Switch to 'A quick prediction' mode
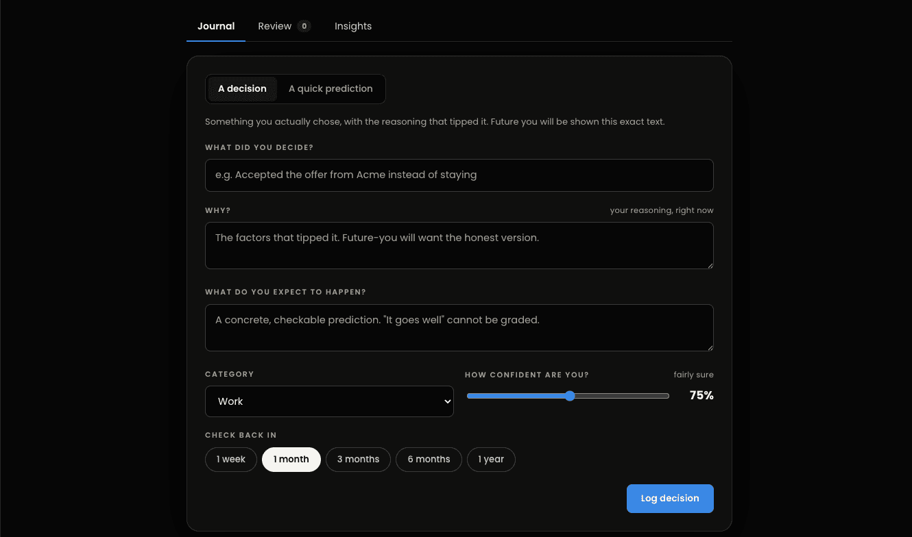Screen dimensions: 912x537 [331, 89]
